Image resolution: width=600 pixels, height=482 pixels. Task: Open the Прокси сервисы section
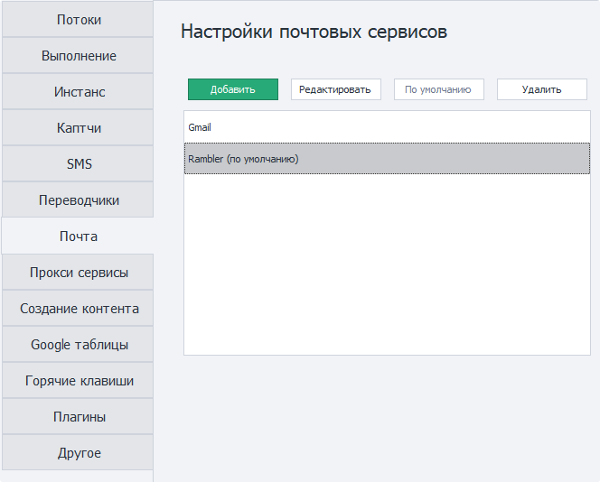(79, 273)
